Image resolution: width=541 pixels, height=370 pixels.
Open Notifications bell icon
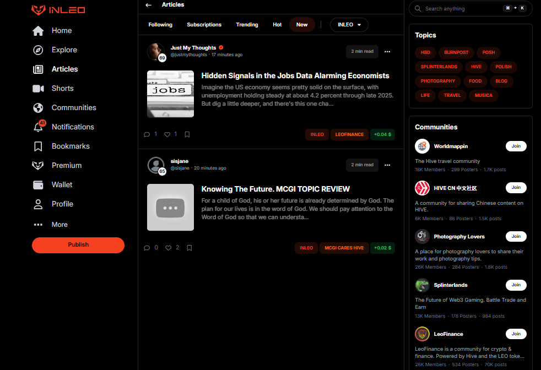38,127
